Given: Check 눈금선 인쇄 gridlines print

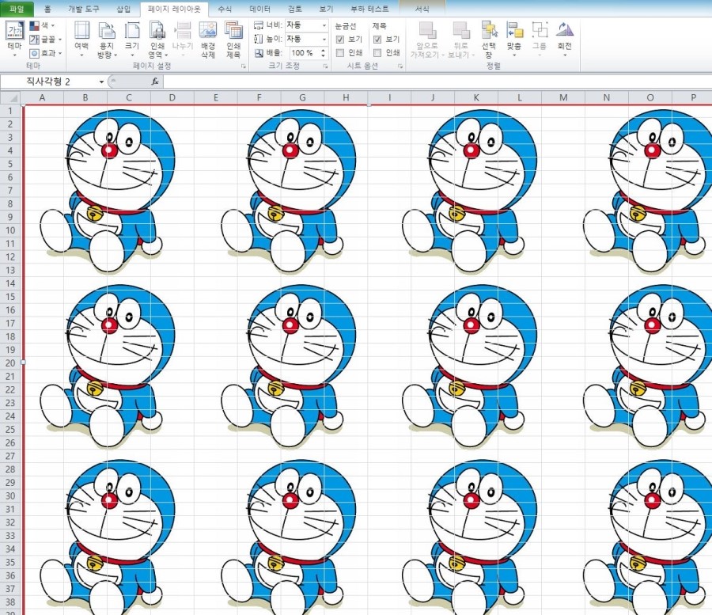Looking at the screenshot, I should pyautogui.click(x=340, y=53).
